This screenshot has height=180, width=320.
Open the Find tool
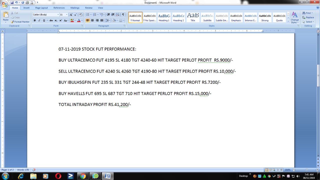[x=307, y=13]
